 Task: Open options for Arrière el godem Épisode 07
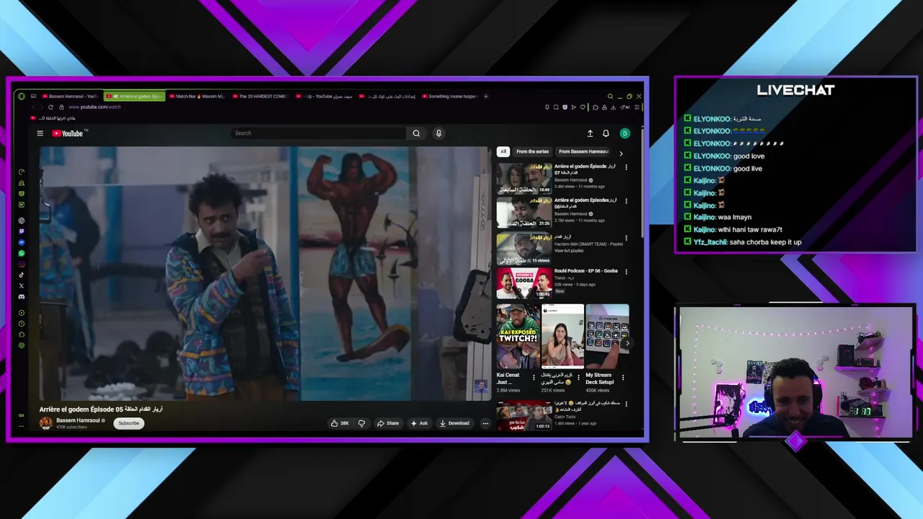626,167
